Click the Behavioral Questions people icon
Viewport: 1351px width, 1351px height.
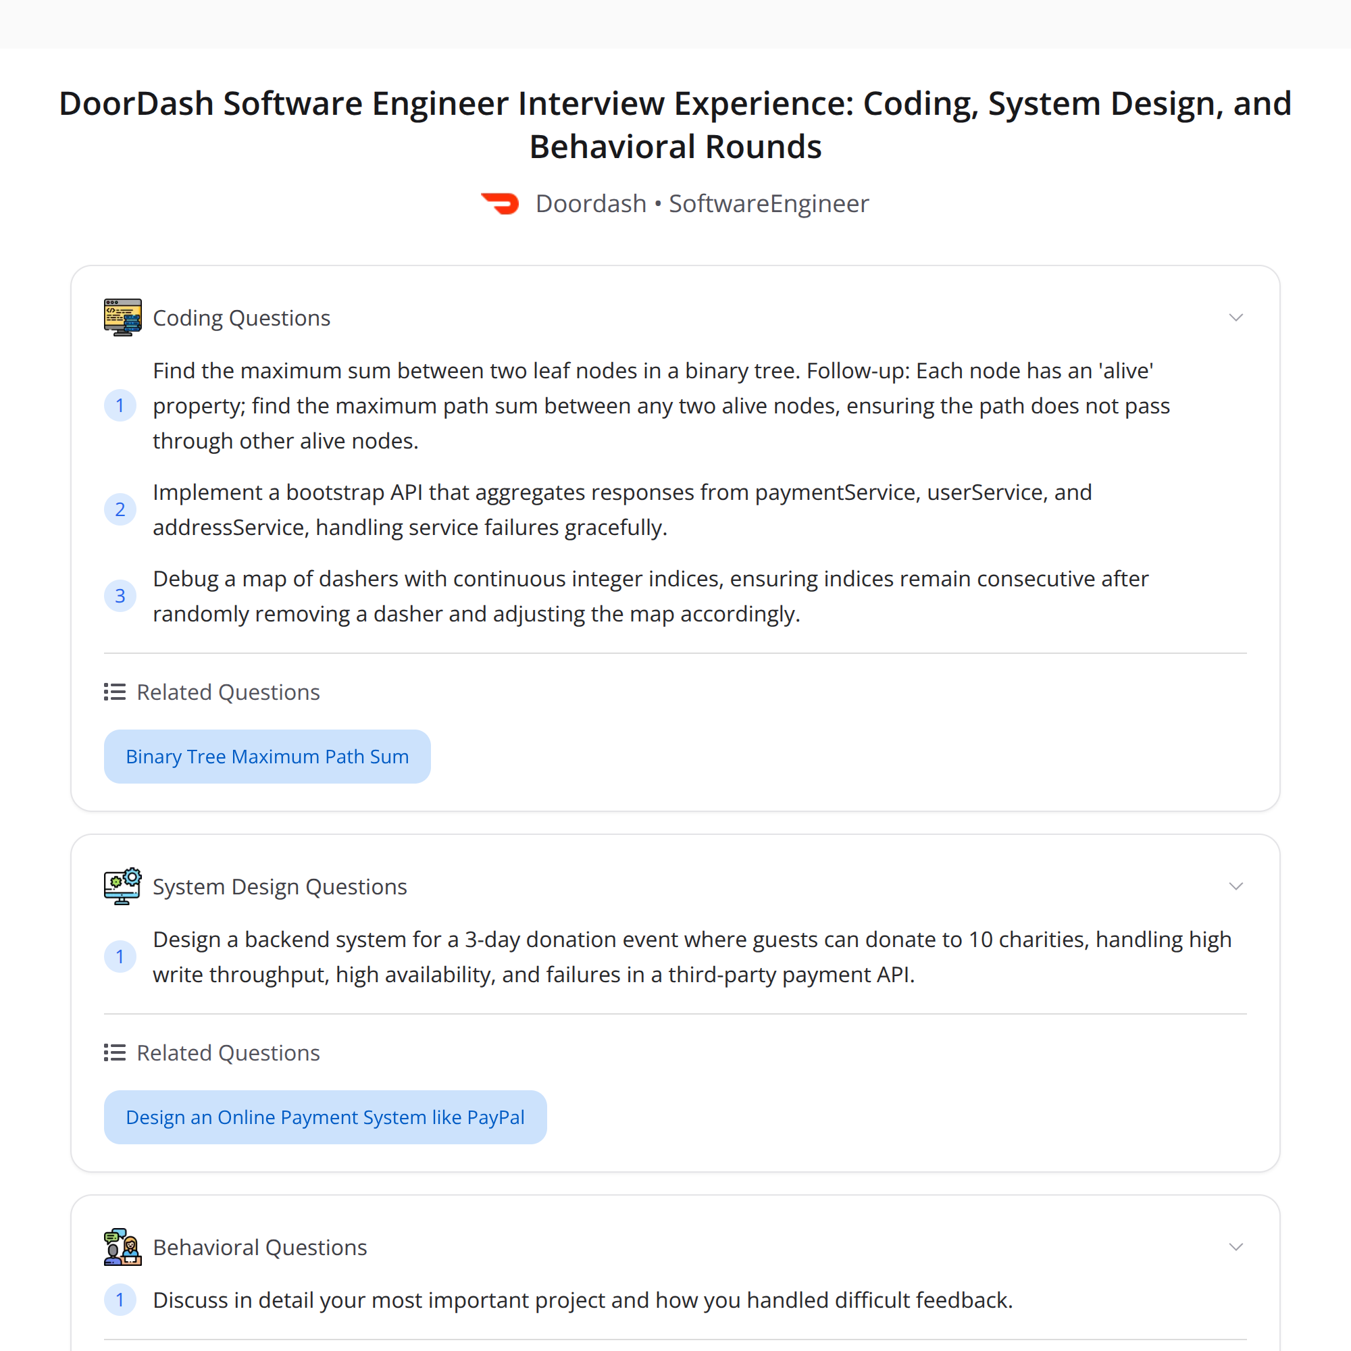122,1248
